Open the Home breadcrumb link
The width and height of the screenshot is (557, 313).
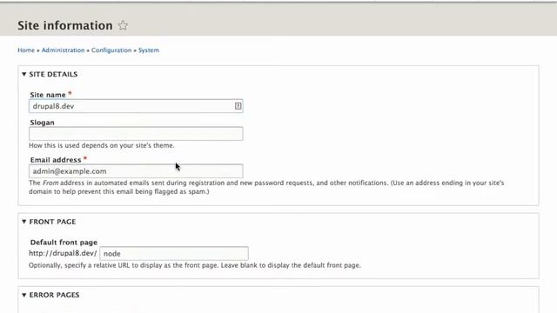click(26, 50)
